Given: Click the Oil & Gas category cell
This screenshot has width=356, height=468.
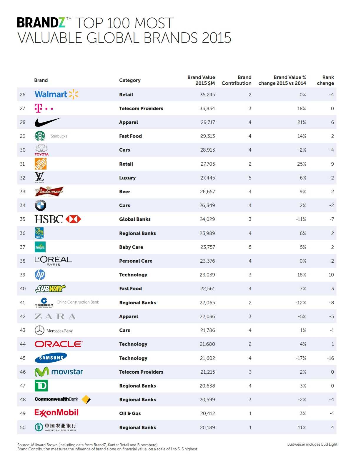Looking at the screenshot, I should point(130,413).
